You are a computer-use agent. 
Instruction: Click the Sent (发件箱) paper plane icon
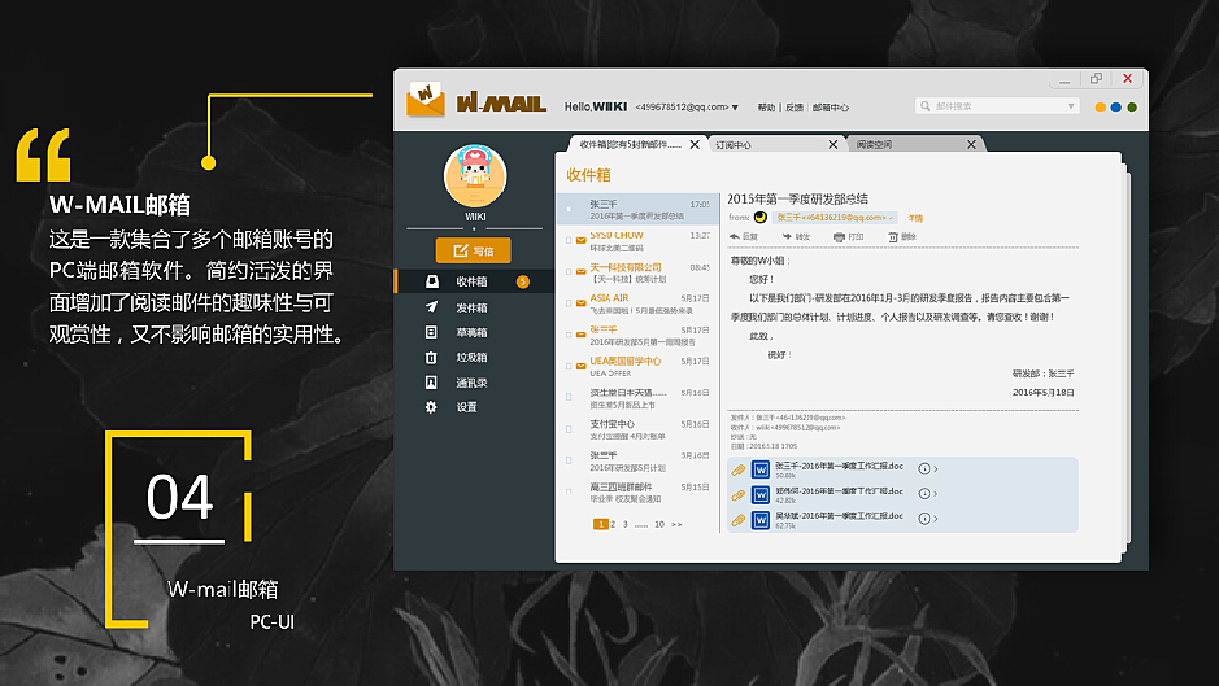[x=432, y=307]
